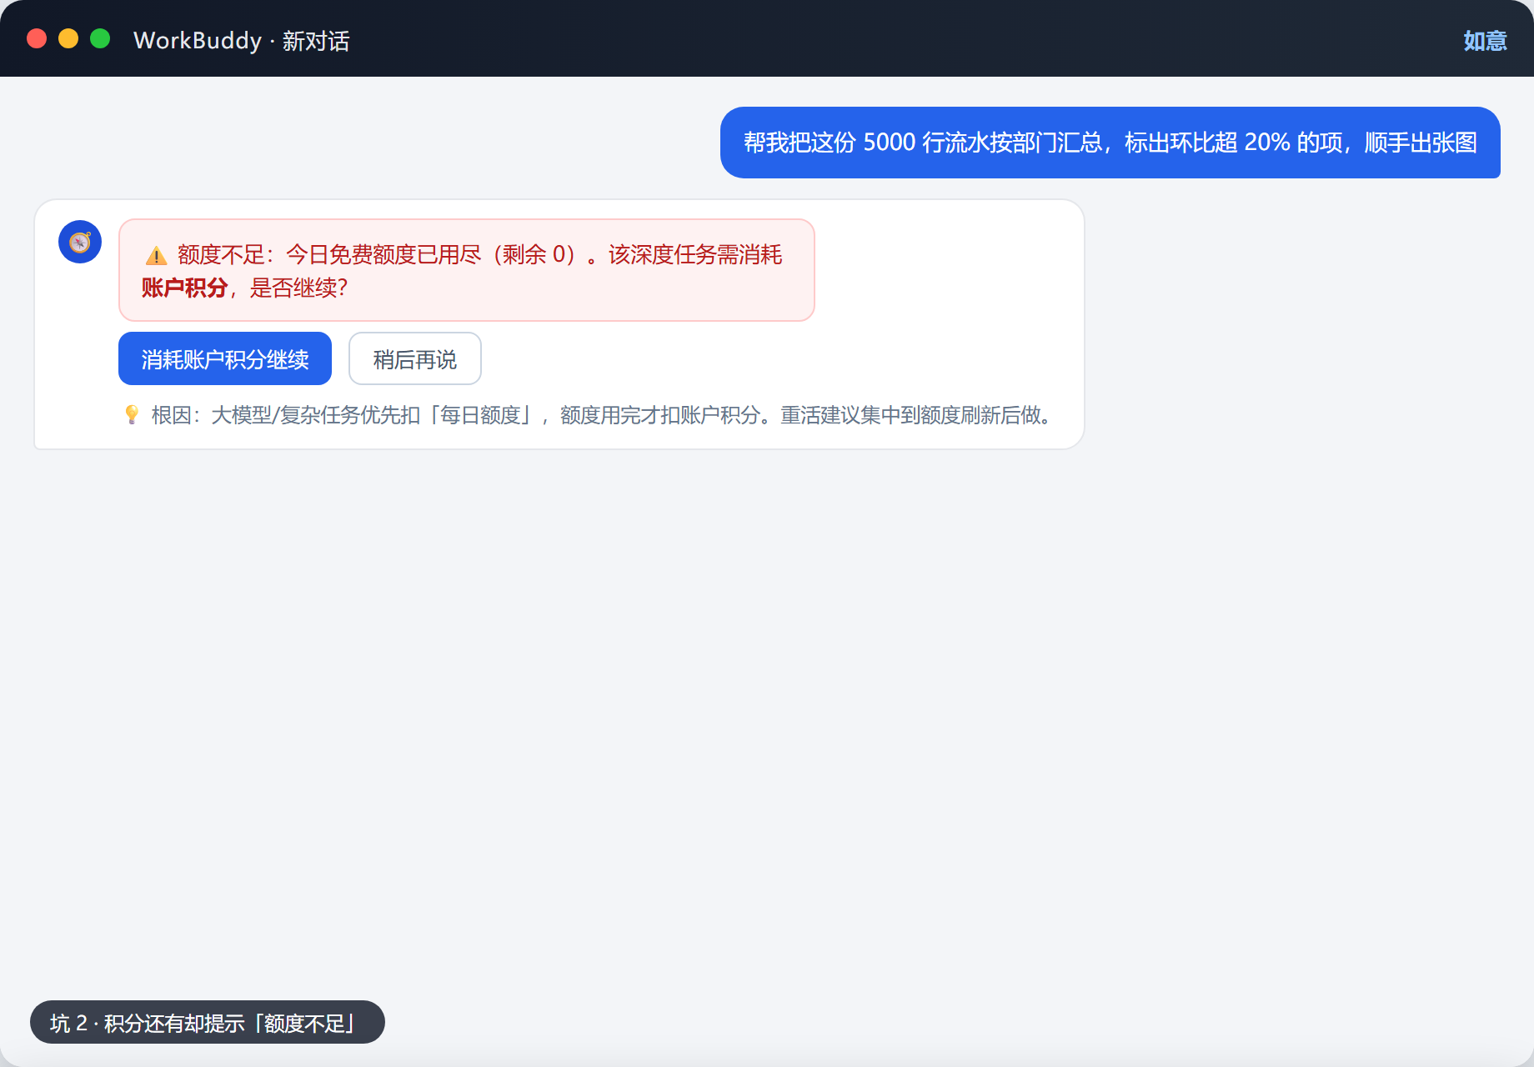Click the user message bubble about 5000 行流水
1534x1067 pixels.
pyautogui.click(x=1110, y=143)
